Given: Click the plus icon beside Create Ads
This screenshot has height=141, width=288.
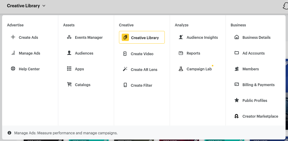Looking at the screenshot, I should (x=13, y=37).
